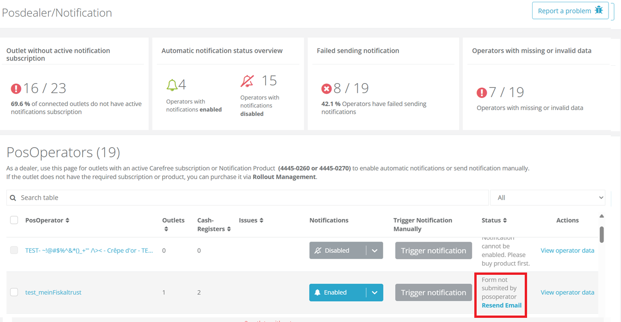Expand the Disabled notification dropdown arrow
Image resolution: width=621 pixels, height=322 pixels.
pos(374,251)
